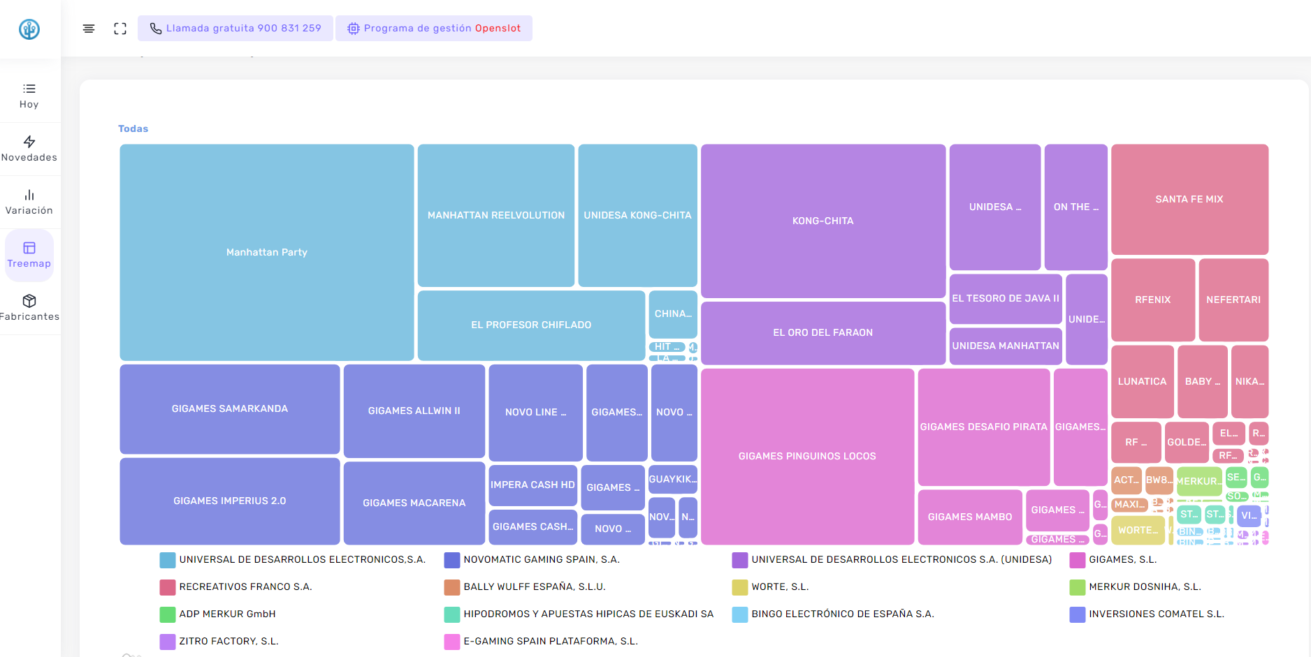Select the Novedades menu label

point(29,158)
